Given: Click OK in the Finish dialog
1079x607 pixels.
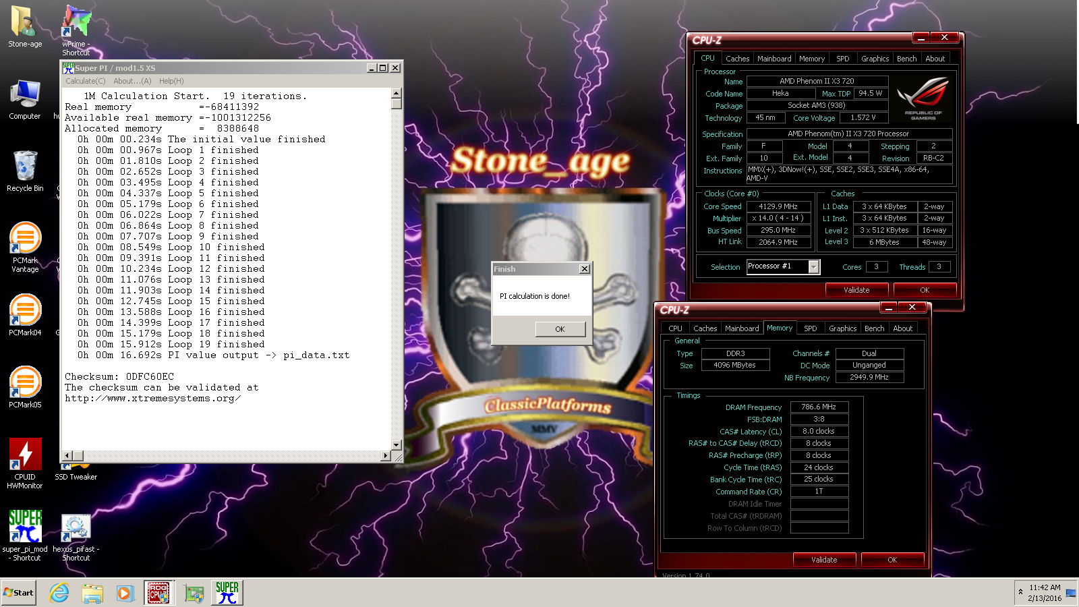Looking at the screenshot, I should (560, 329).
